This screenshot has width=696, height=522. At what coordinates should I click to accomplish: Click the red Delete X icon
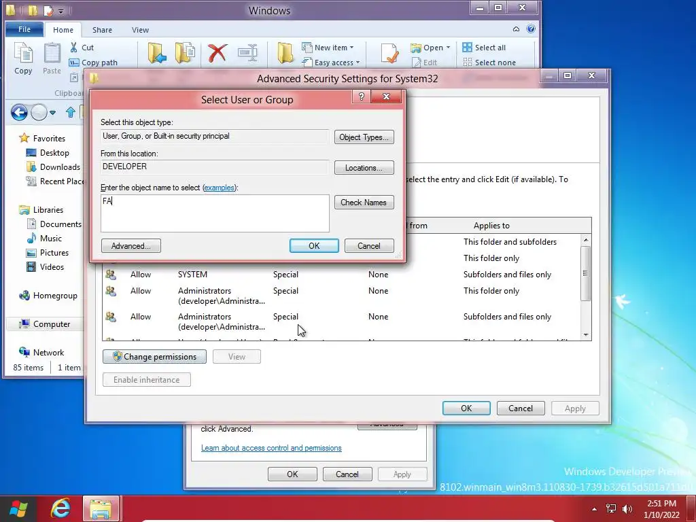217,53
